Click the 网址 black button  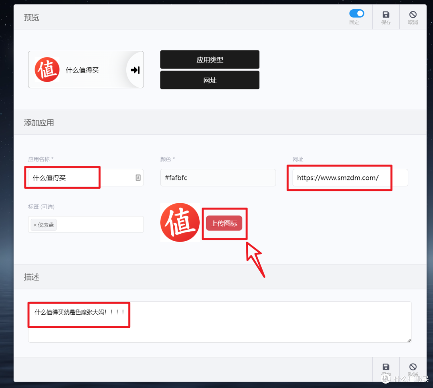coord(210,80)
